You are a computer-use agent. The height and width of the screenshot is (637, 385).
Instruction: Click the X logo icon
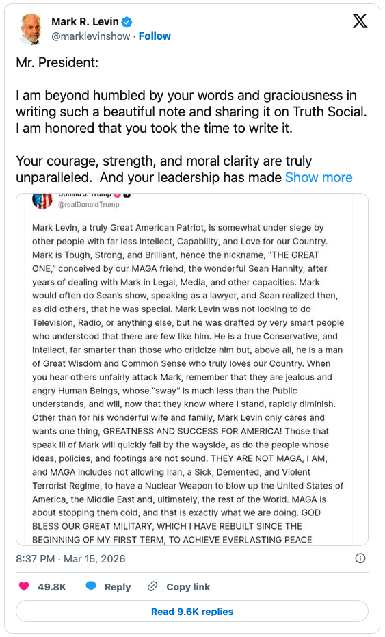point(360,21)
